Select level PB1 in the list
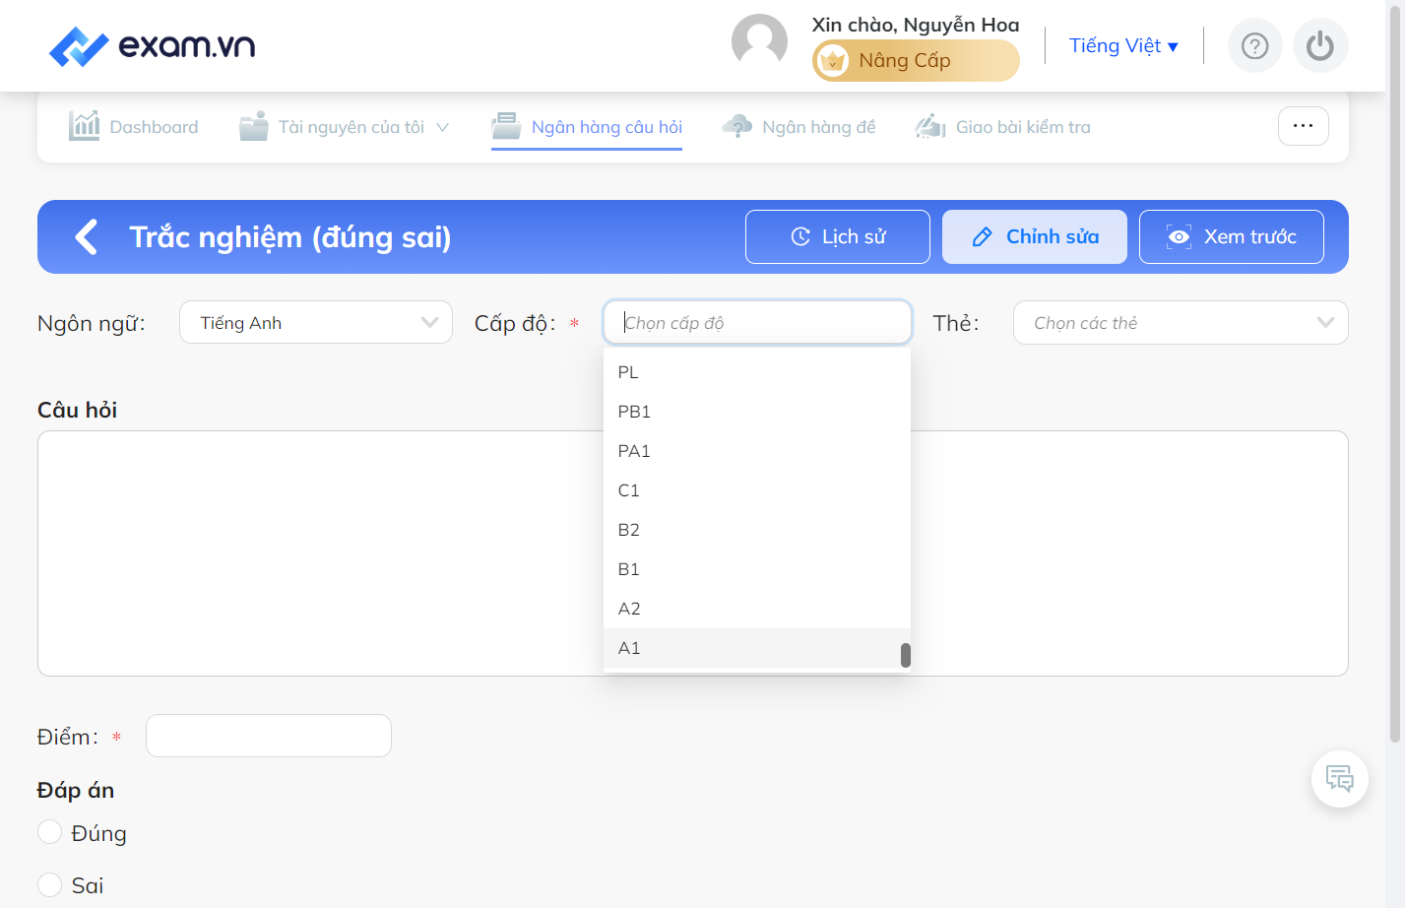 tap(756, 412)
